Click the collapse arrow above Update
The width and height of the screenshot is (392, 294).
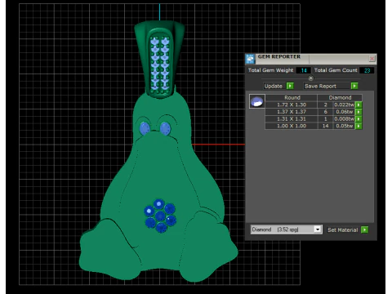click(x=310, y=78)
